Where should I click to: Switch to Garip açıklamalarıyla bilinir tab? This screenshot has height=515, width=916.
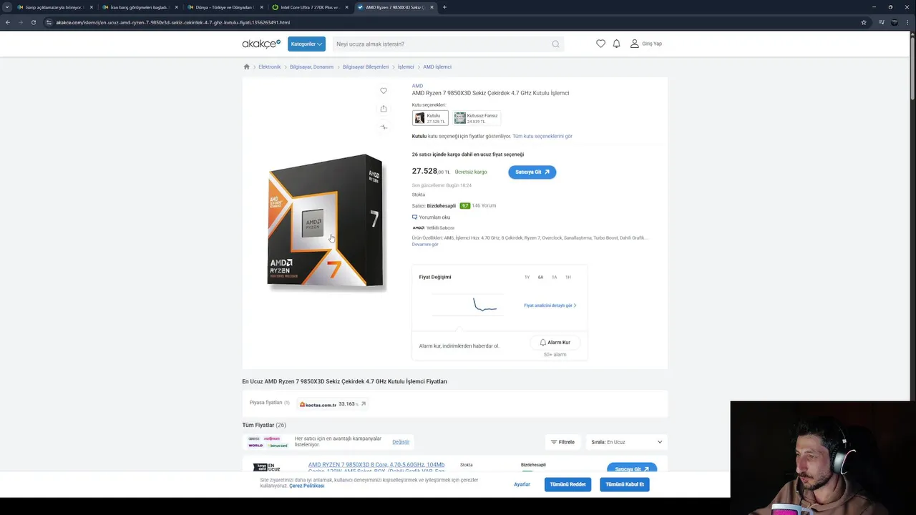pyautogui.click(x=54, y=7)
